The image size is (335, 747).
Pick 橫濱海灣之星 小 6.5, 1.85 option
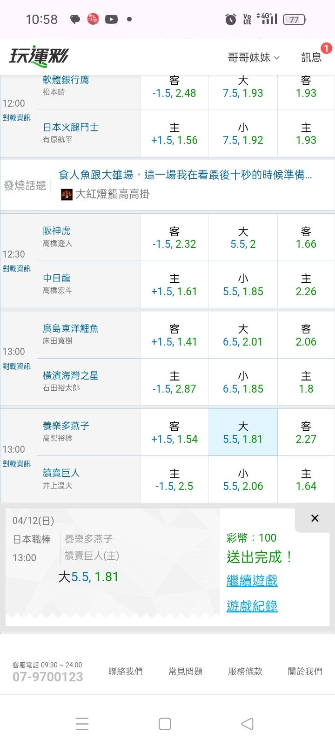[x=243, y=382]
